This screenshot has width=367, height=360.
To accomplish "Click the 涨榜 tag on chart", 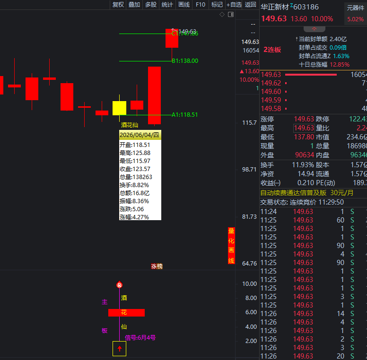I will click(157, 266).
